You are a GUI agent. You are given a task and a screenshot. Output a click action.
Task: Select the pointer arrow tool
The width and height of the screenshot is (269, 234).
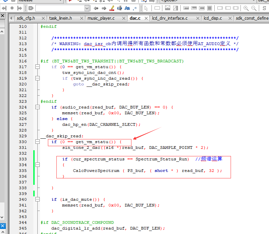pos(146,8)
